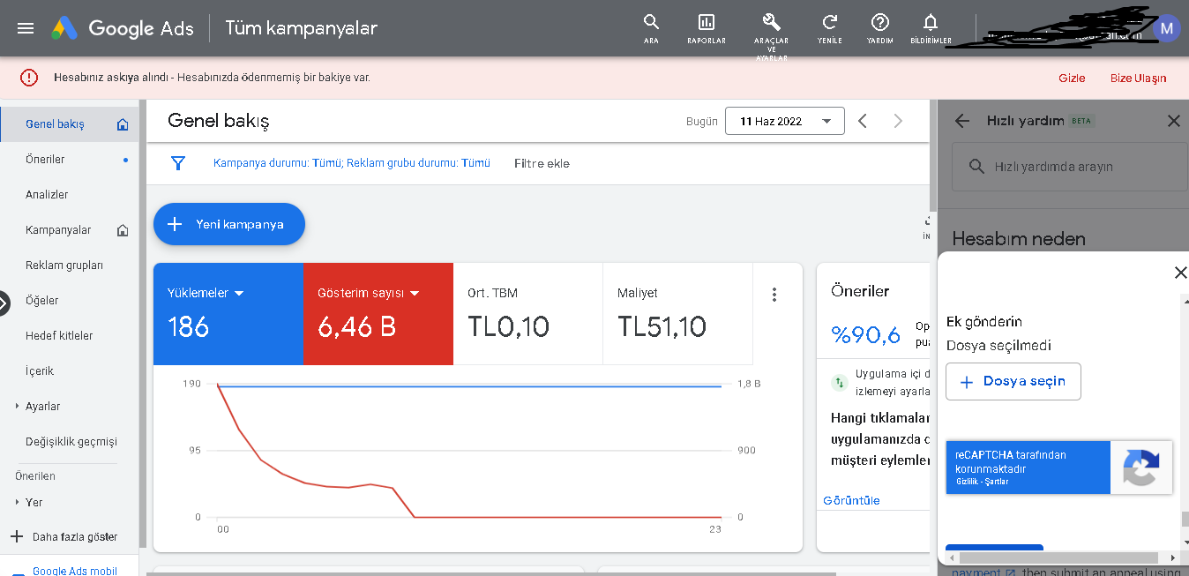Expand the collapsed side panel arrow

coord(4,303)
